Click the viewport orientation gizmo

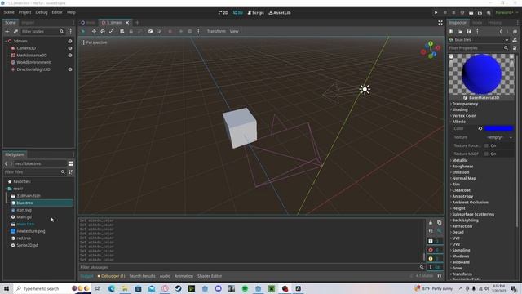(x=431, y=50)
